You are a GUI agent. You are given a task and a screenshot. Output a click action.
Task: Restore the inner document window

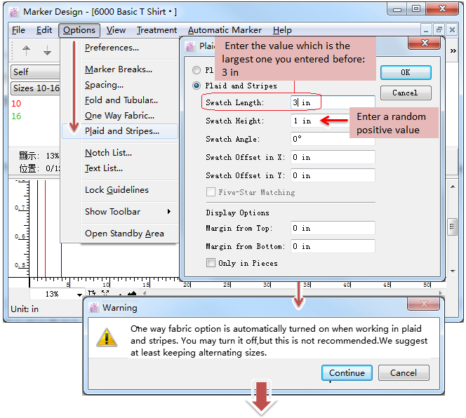439,30
